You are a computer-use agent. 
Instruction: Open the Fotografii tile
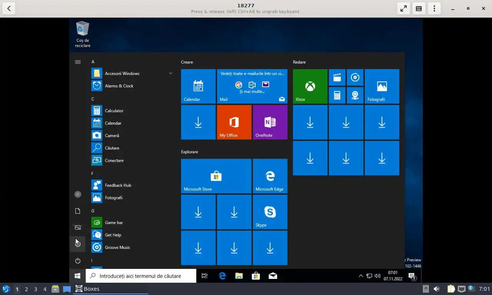pos(382,86)
